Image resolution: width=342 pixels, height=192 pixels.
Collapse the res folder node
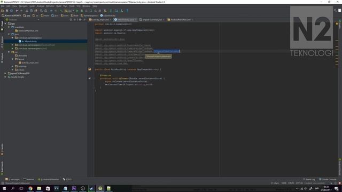coord(9,52)
